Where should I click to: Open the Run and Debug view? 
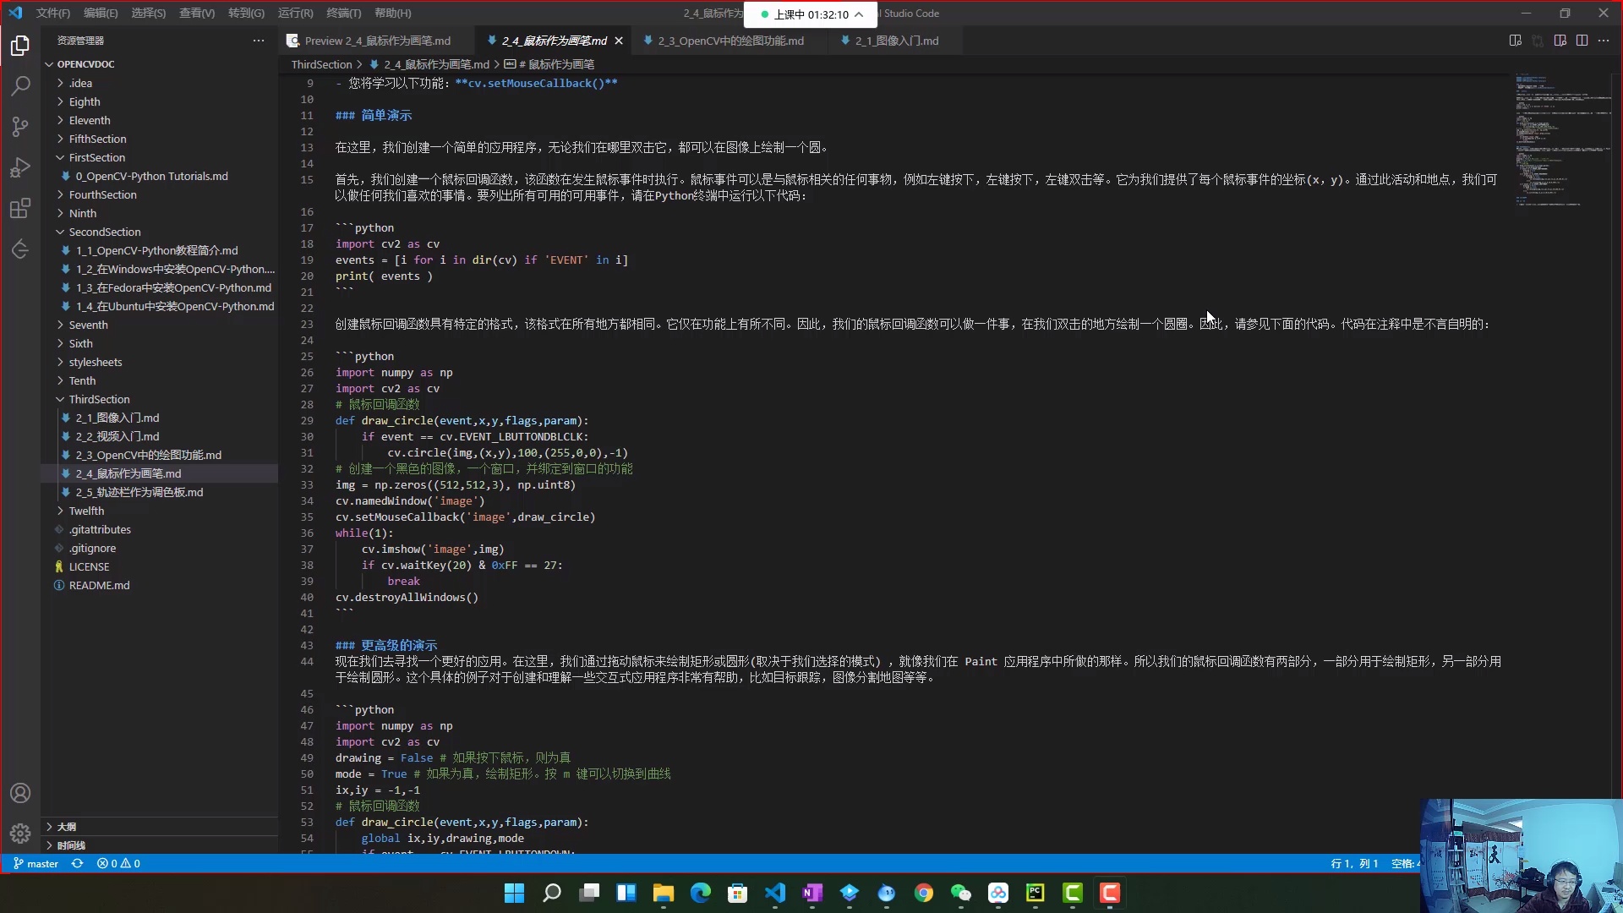tap(20, 168)
